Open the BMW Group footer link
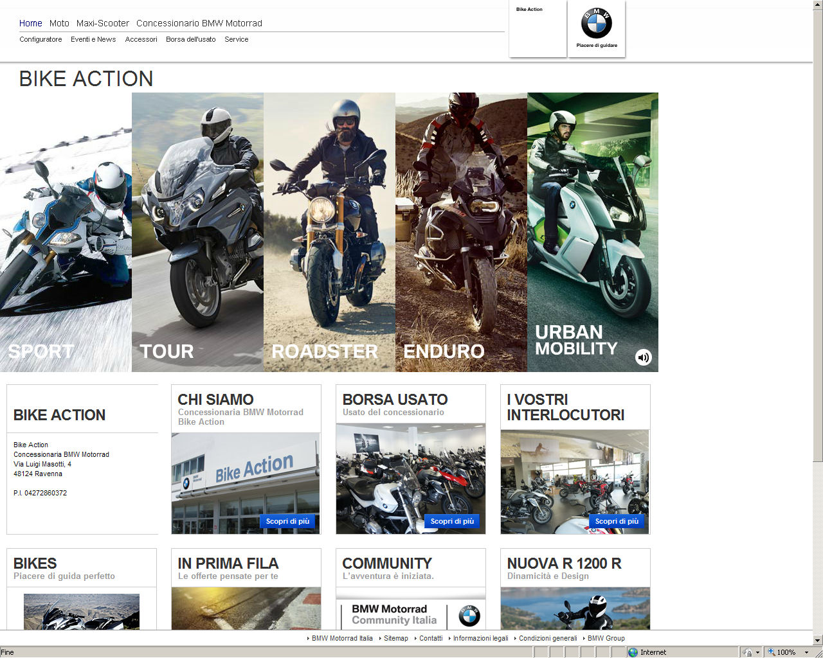The width and height of the screenshot is (823, 658). pyautogui.click(x=606, y=638)
